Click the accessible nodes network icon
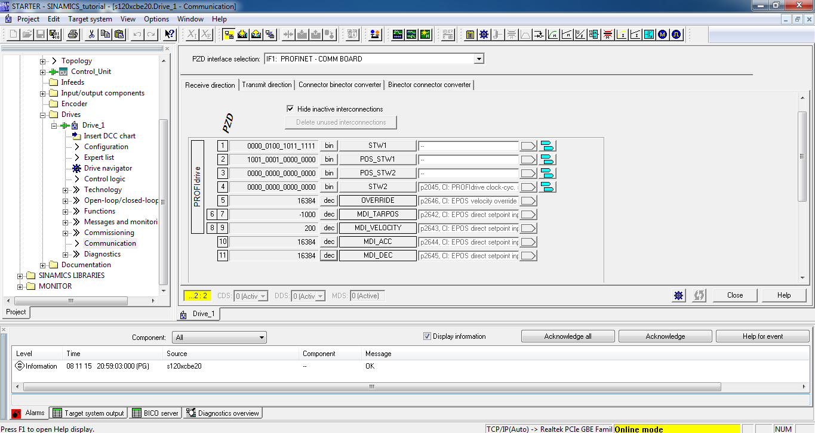The width and height of the screenshot is (815, 433). 375,35
